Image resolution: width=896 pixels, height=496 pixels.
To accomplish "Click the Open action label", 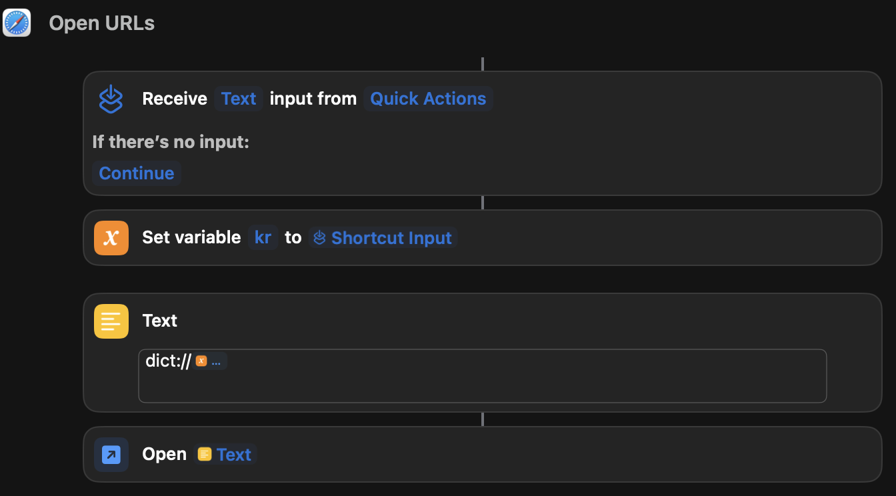I will pos(164,455).
